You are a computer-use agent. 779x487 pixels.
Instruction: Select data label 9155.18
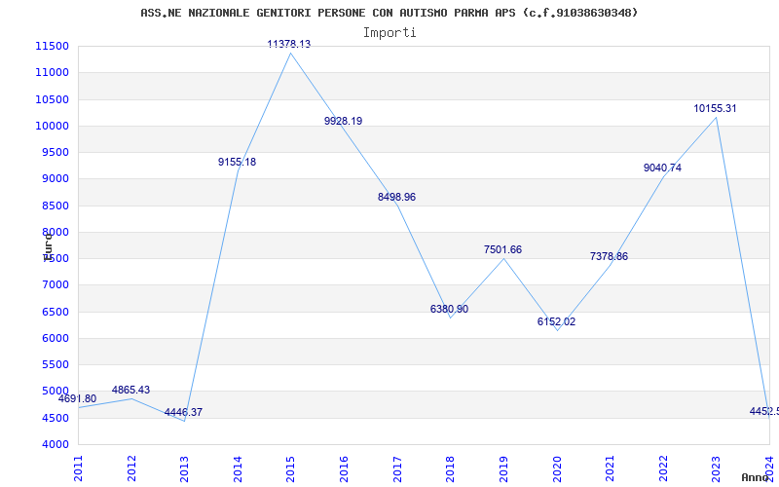click(237, 162)
